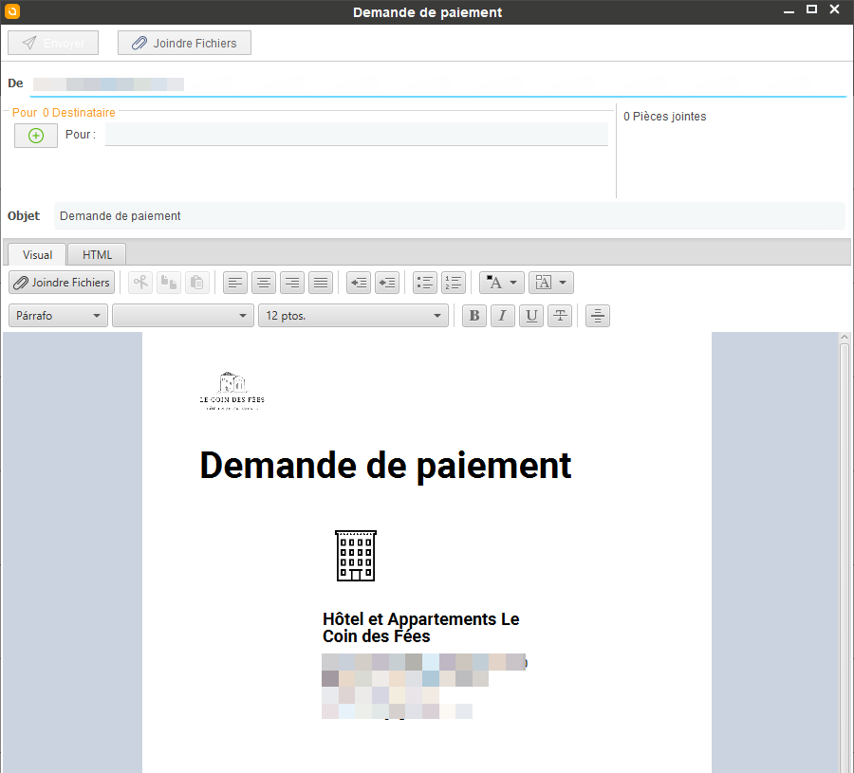The image size is (854, 773).
Task: Click inside the Pour recipient field
Action: click(356, 134)
